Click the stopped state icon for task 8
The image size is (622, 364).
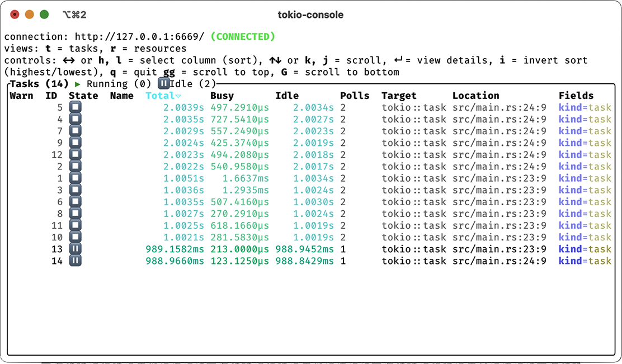click(76, 214)
